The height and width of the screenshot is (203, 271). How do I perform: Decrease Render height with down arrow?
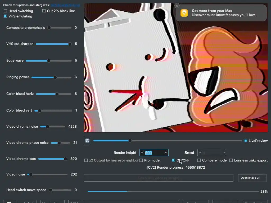pos(142,153)
